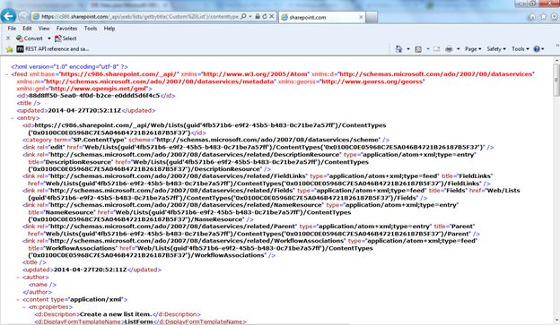Image resolution: width=560 pixels, height=325 pixels.
Task: Click the xml version declaration line
Action: tap(69, 66)
